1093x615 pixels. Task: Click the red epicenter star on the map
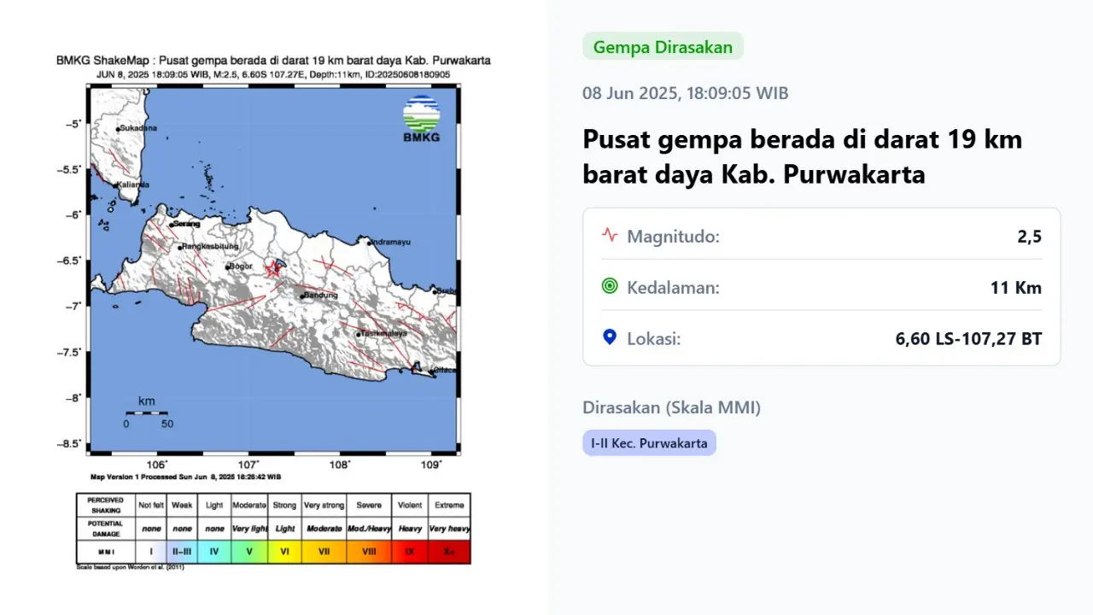point(273,269)
